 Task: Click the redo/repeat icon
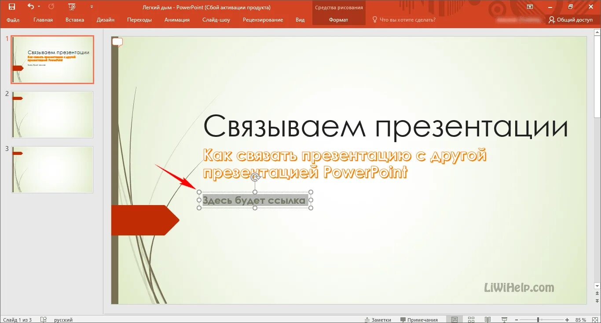51,7
